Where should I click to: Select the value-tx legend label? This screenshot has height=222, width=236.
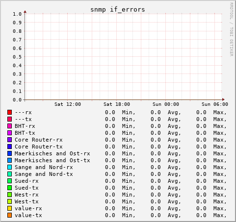(28, 215)
